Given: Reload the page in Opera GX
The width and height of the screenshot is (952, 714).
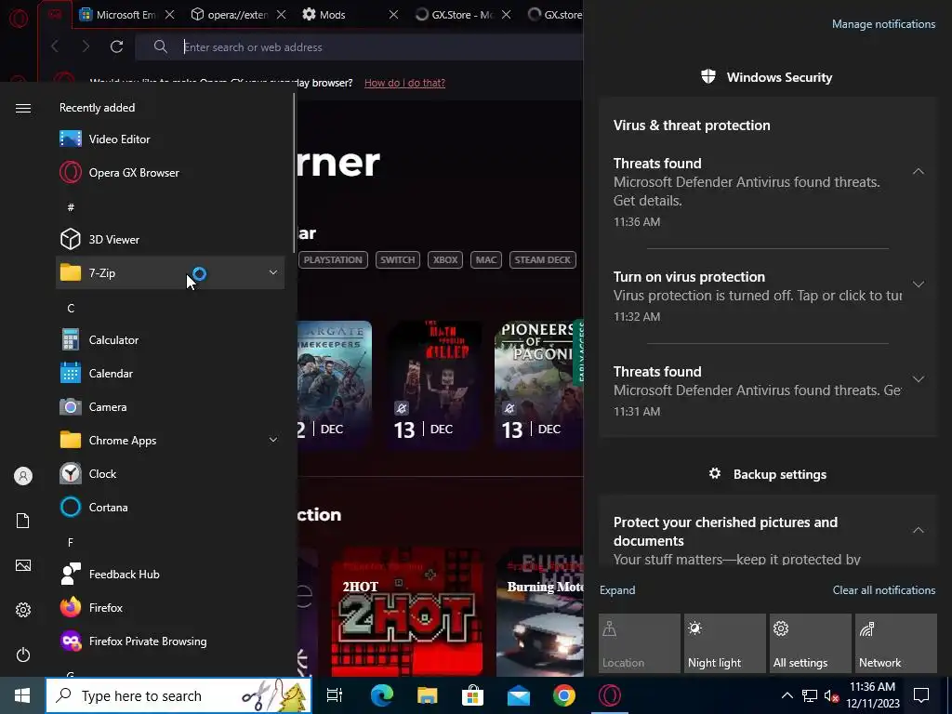Looking at the screenshot, I should [x=116, y=46].
